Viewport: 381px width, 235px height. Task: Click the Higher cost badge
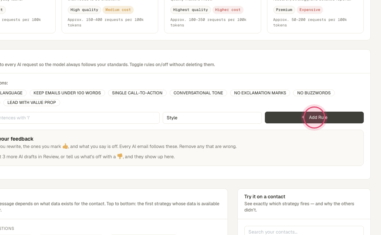pyautogui.click(x=228, y=10)
